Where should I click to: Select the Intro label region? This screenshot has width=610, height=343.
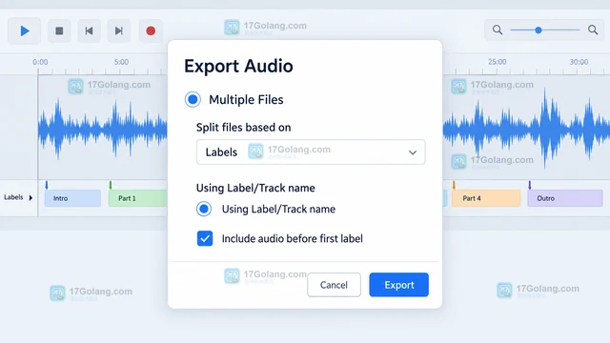coord(72,198)
